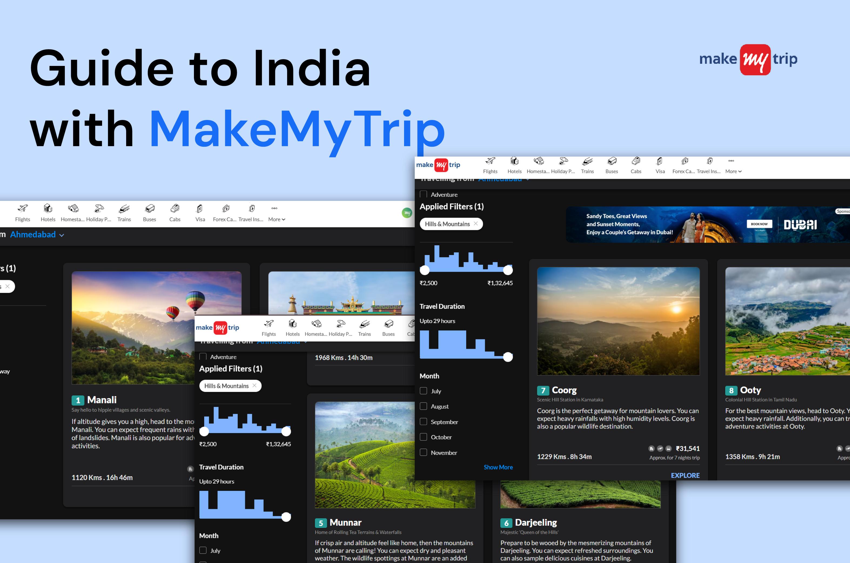The image size is (850, 563).
Task: Open the Ooty hillside photo
Action: click(788, 321)
